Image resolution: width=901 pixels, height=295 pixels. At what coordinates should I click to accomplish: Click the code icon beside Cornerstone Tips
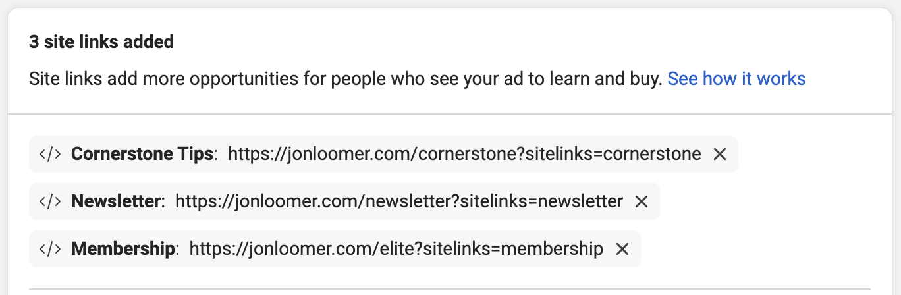click(50, 154)
